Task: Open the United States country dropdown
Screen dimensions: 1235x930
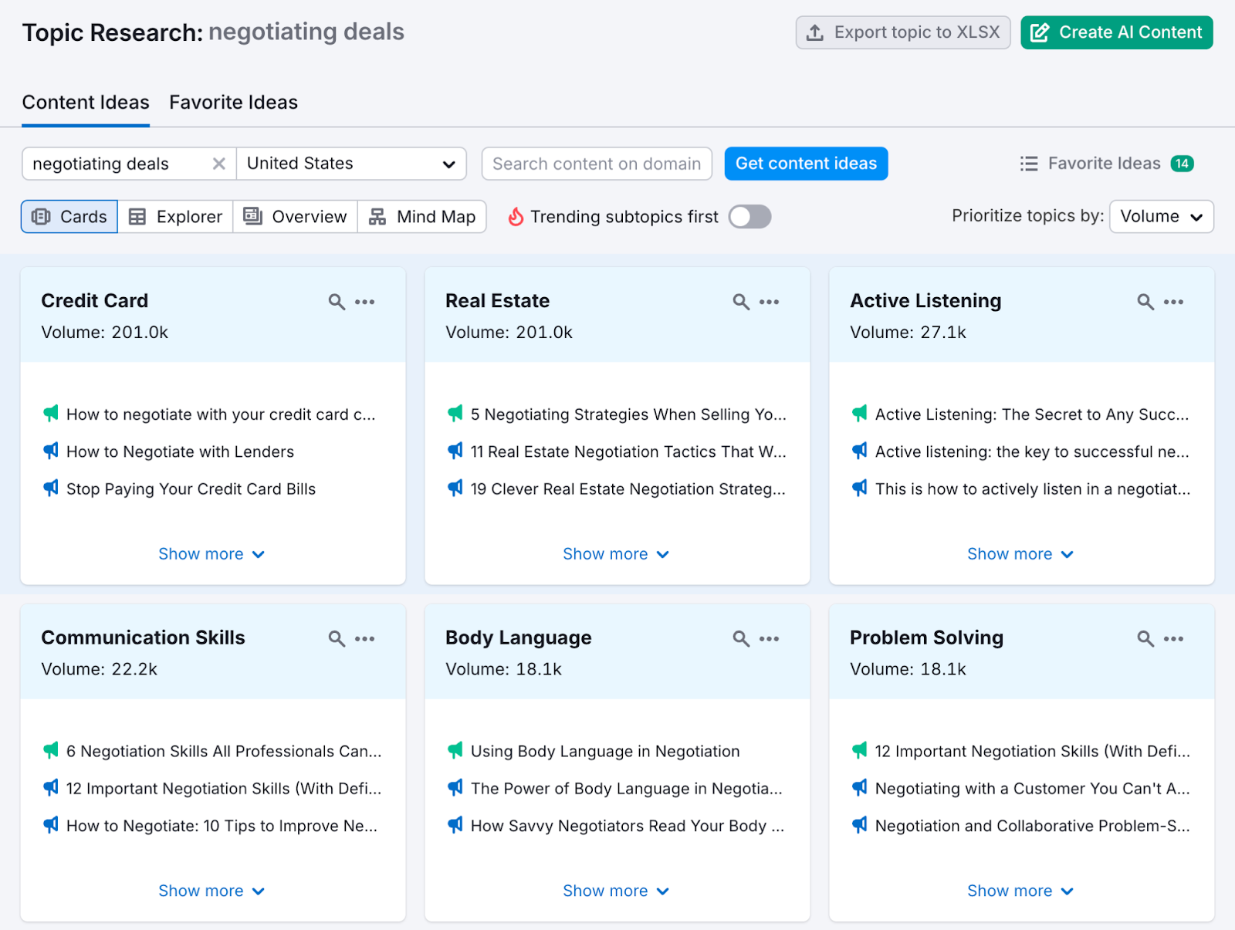Action: (351, 164)
